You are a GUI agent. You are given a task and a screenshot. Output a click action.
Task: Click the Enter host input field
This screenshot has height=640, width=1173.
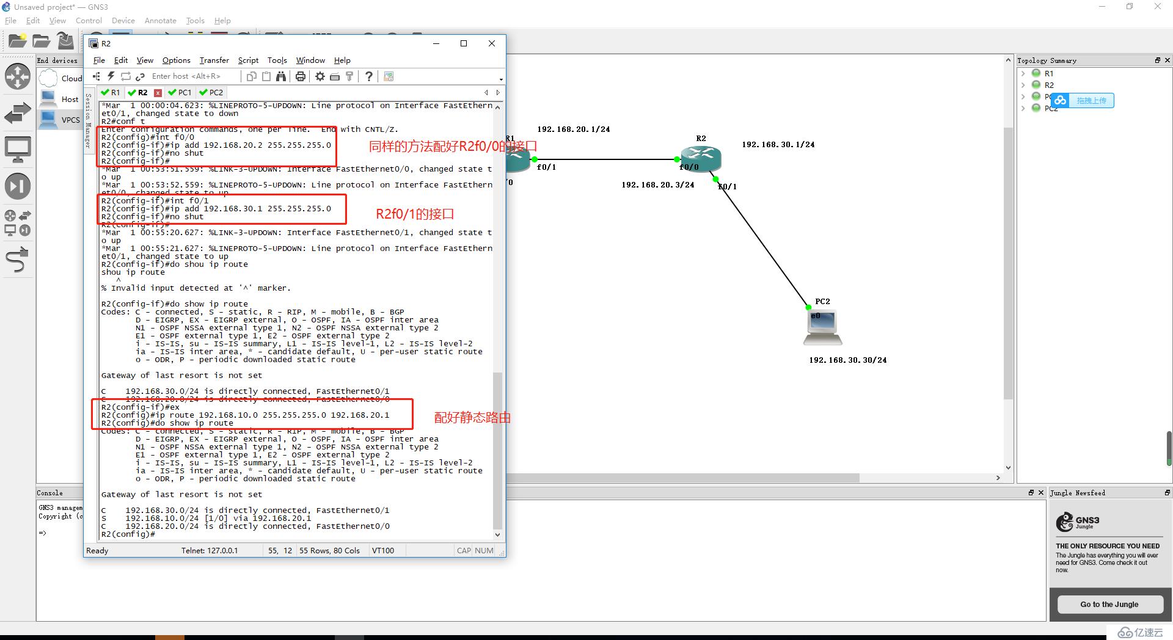pos(194,76)
